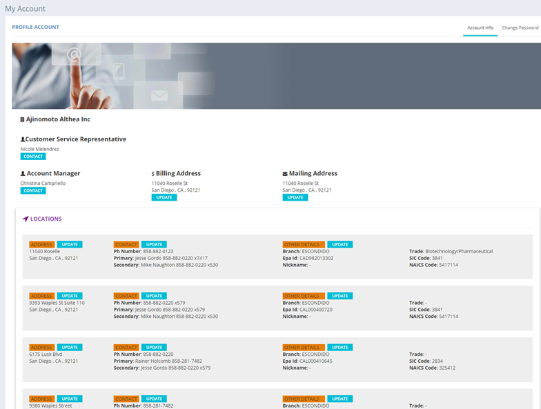Click Primary Jesse Gordo x7417 entry
Image resolution: width=541 pixels, height=409 pixels.
161,258
